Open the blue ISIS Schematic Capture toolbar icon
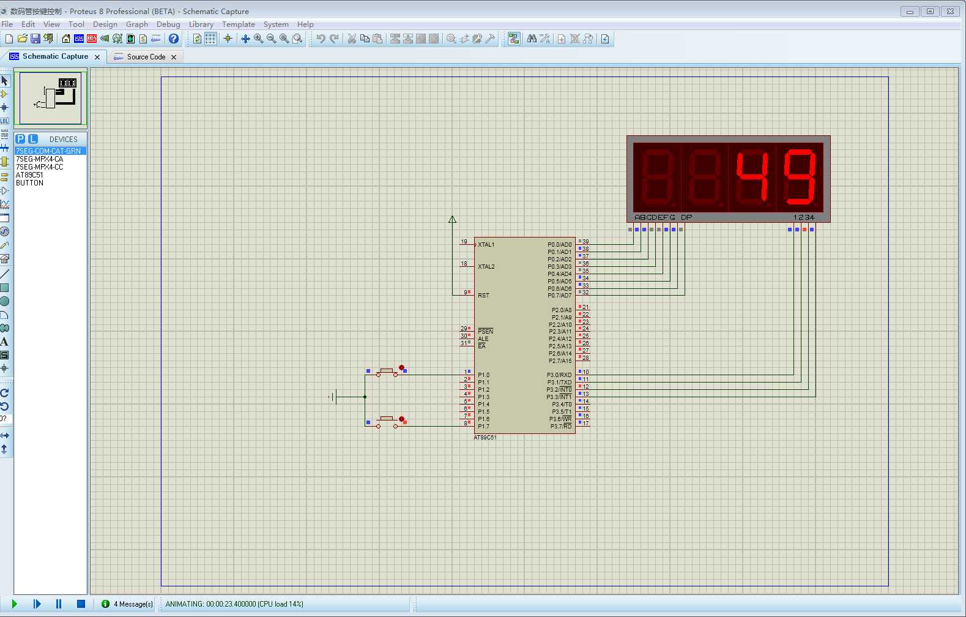 pos(79,39)
